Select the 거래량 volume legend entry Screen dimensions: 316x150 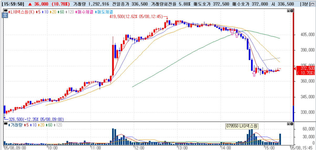pyautogui.click(x=15, y=125)
